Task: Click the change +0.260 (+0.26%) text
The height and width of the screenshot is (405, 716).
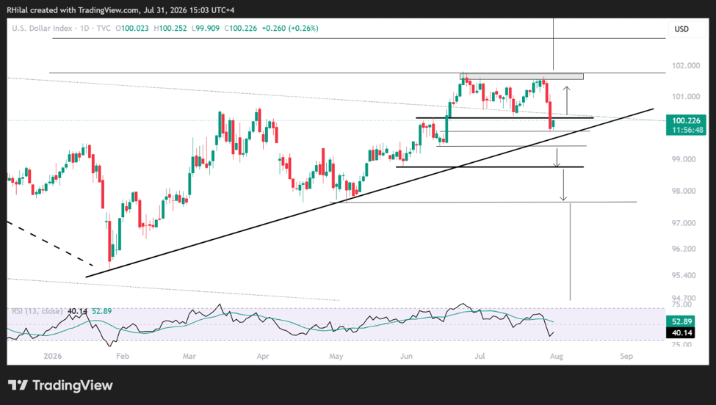Action: (290, 29)
